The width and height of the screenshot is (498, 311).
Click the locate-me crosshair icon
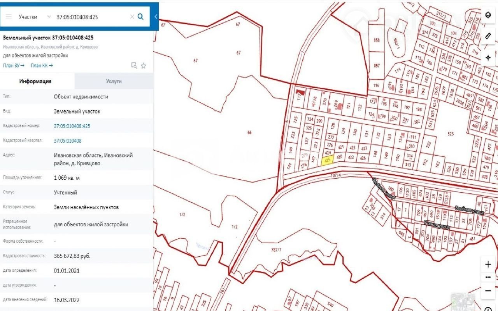coord(488,58)
